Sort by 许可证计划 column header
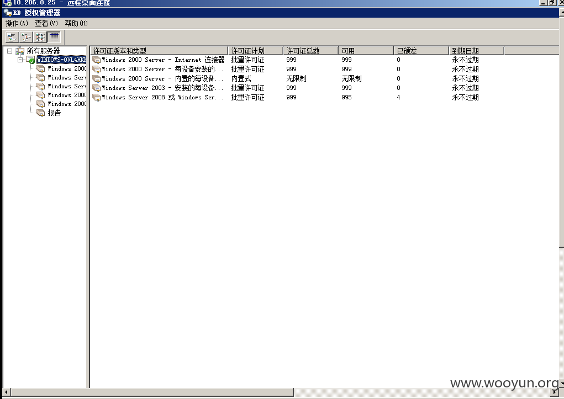The height and width of the screenshot is (399, 564). pos(255,51)
